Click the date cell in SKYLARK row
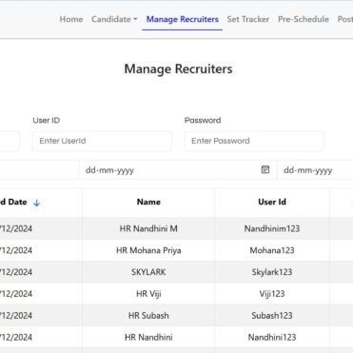The height and width of the screenshot is (353, 353). tap(41, 272)
